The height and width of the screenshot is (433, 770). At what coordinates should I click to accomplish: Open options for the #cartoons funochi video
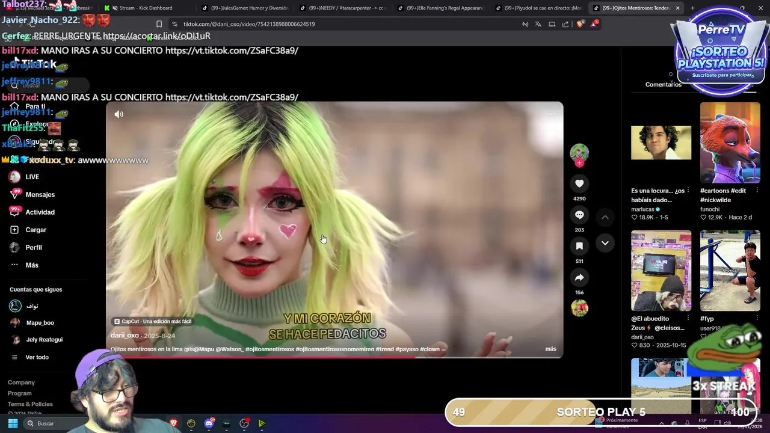(757, 191)
